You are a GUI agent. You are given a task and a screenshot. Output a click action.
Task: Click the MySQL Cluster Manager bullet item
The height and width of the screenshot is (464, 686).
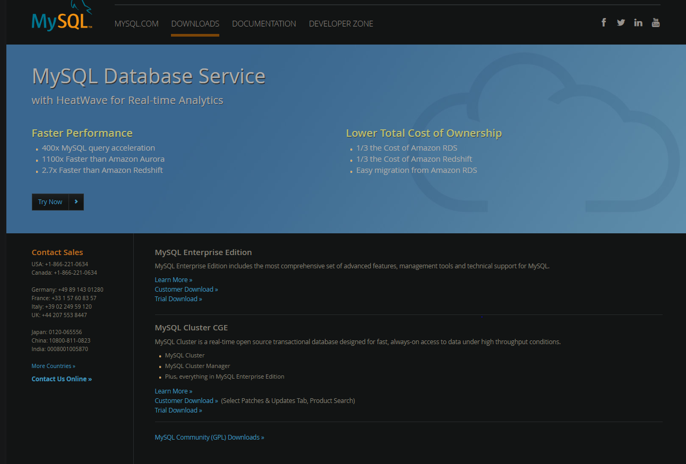[x=198, y=366]
